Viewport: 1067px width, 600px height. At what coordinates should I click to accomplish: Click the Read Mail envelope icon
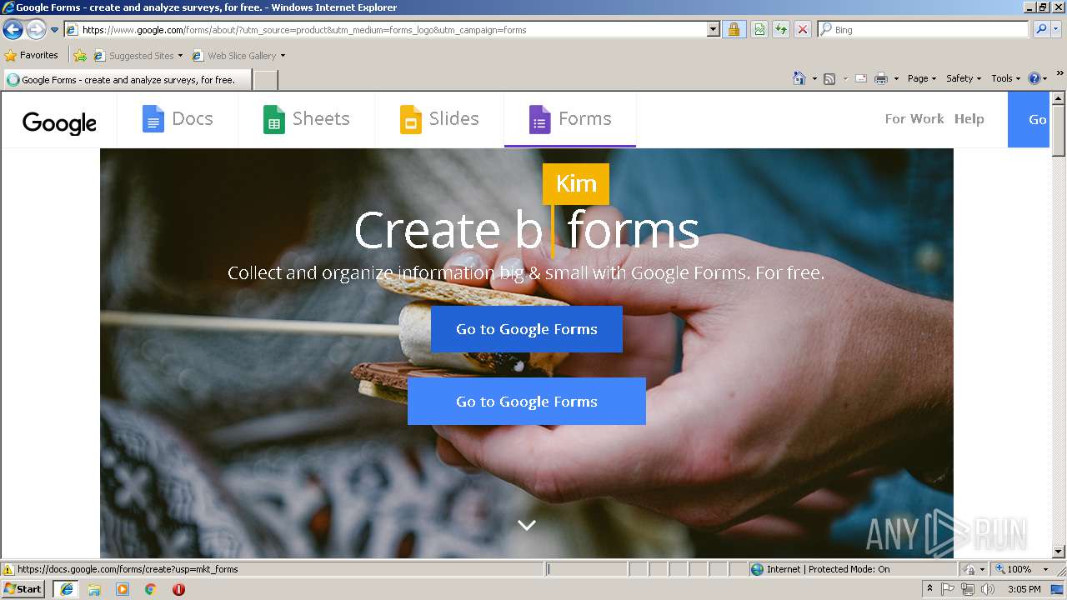click(861, 78)
